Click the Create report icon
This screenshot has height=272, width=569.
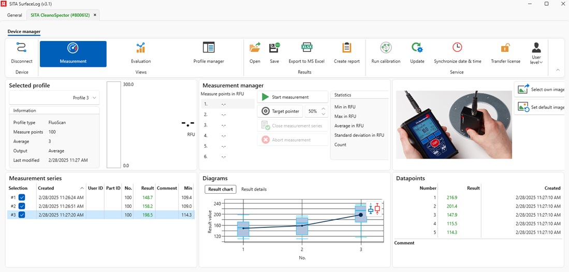(346, 48)
